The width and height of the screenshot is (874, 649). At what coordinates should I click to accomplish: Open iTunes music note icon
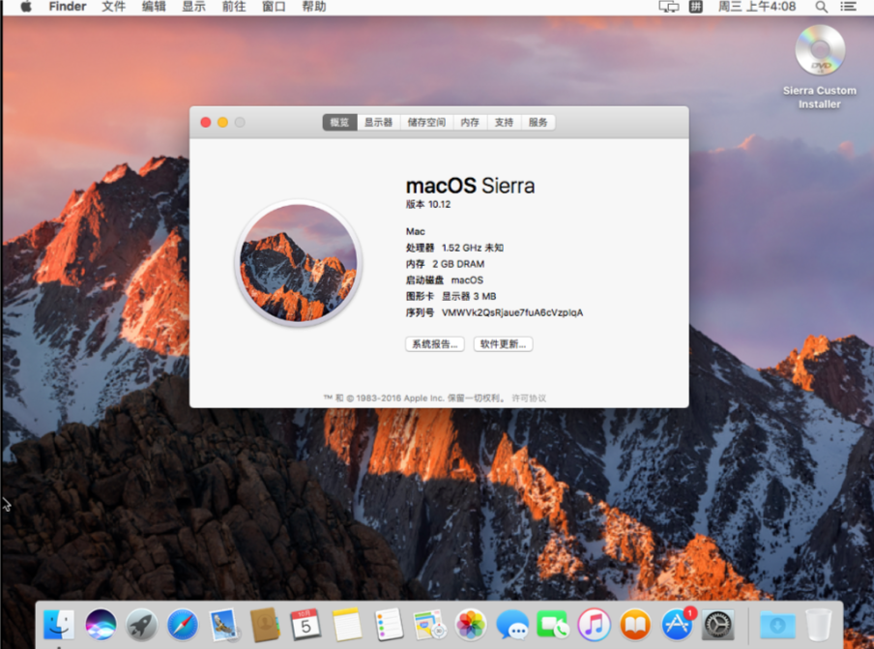(594, 625)
